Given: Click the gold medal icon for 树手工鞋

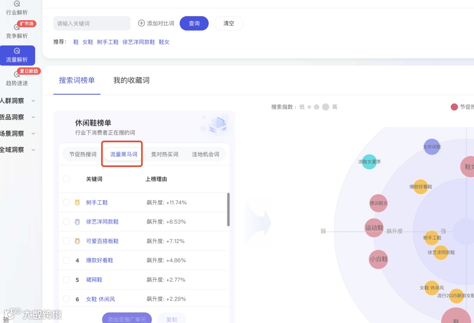Looking at the screenshot, I should 77,202.
